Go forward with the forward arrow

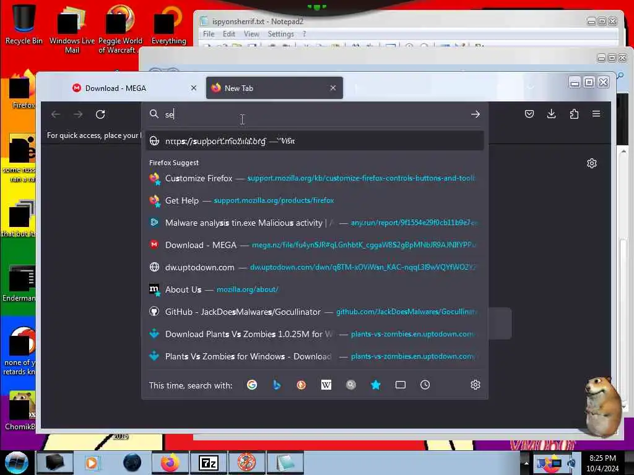[78, 114]
